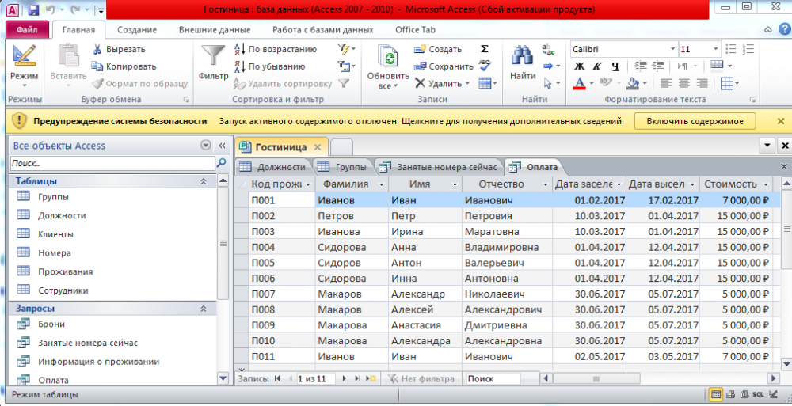The width and height of the screenshot is (792, 406).
Task: Switch to SQL view in status bar
Action: click(x=758, y=394)
